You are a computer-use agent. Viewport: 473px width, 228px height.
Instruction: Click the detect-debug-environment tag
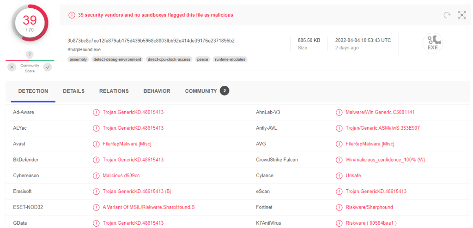[117, 60]
